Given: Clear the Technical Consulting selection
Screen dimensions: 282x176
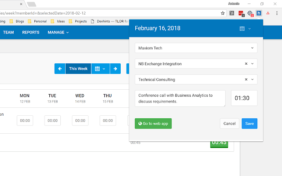Looking at the screenshot, I should [246, 79].
